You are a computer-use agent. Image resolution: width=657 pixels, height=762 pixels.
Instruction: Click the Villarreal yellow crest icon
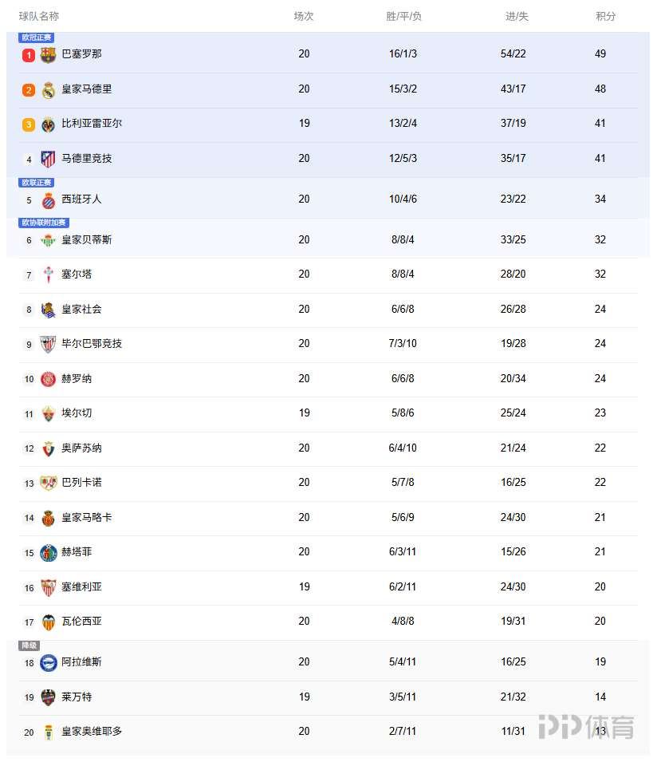(x=48, y=124)
